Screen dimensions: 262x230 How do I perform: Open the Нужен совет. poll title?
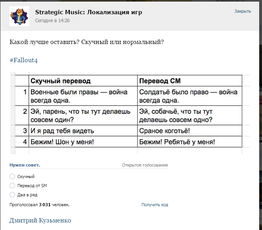click(25, 165)
